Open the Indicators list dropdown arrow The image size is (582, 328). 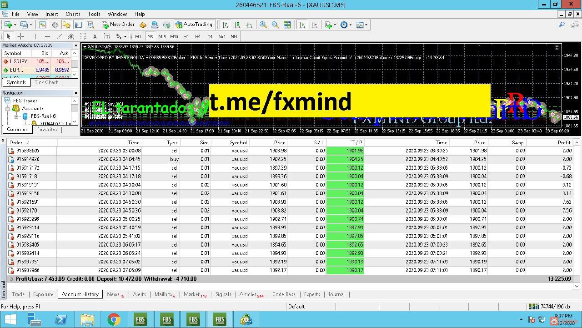click(x=335, y=25)
